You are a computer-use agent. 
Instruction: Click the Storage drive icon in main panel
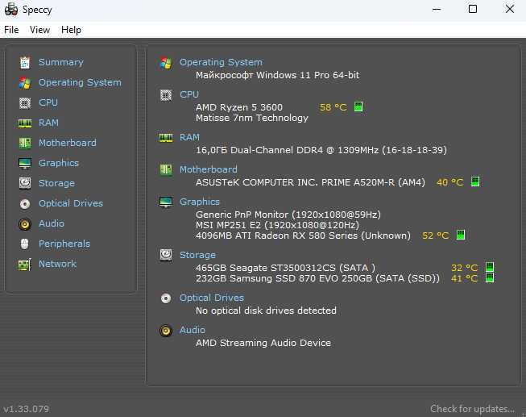[x=166, y=256]
